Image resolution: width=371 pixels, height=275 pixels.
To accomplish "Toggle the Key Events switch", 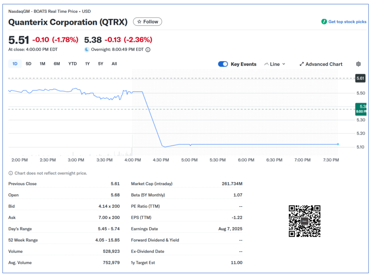I will (x=223, y=64).
